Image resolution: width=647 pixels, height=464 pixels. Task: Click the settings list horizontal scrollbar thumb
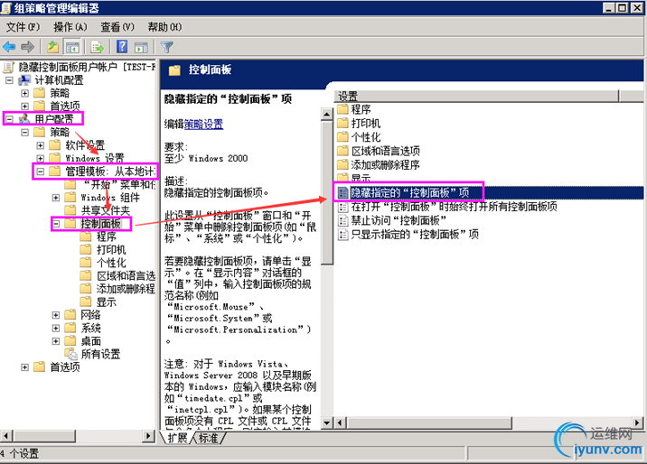pos(429,422)
